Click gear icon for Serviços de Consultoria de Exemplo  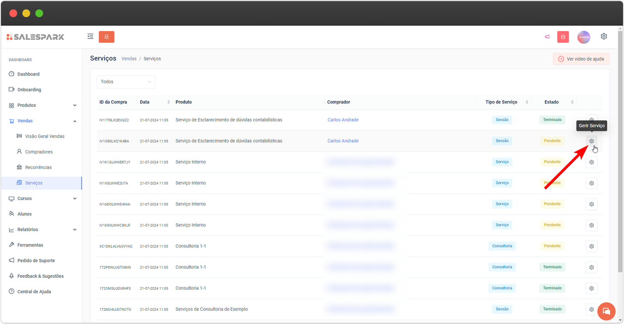tap(591, 310)
